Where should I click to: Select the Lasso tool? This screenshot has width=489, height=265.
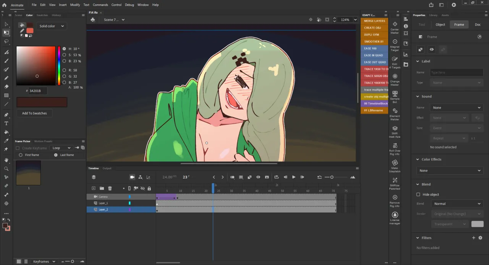[x=6, y=41]
